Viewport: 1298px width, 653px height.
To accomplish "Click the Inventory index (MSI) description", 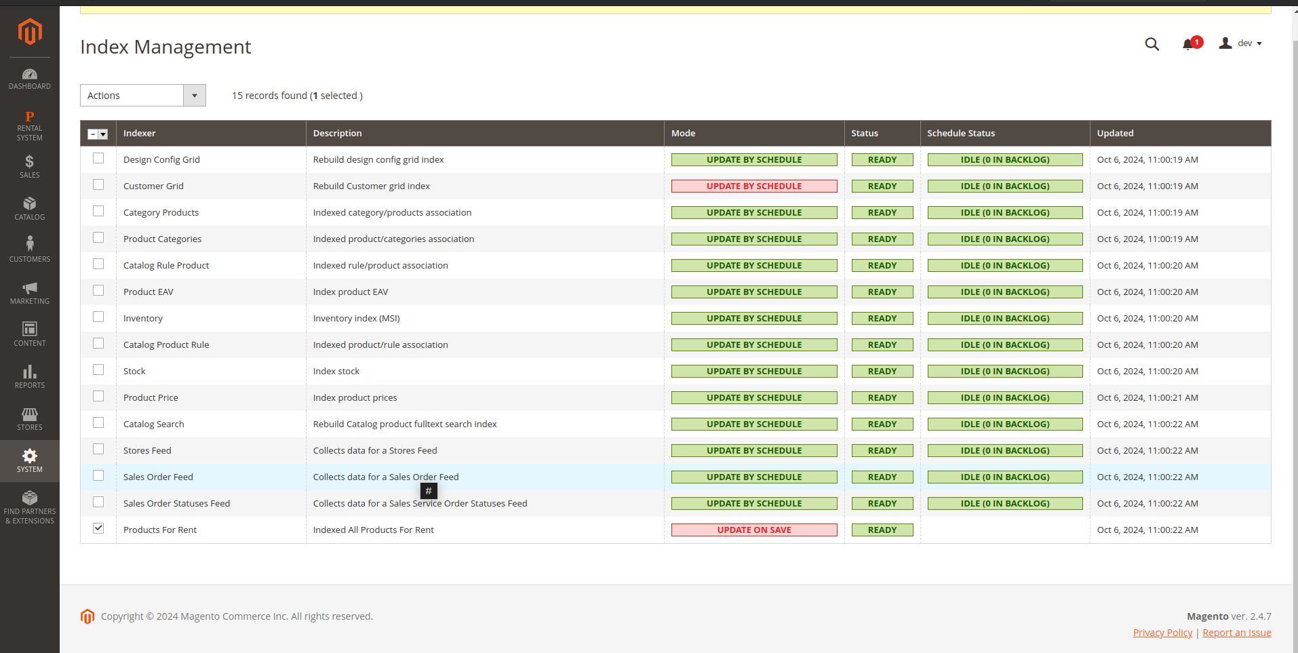I will [357, 319].
